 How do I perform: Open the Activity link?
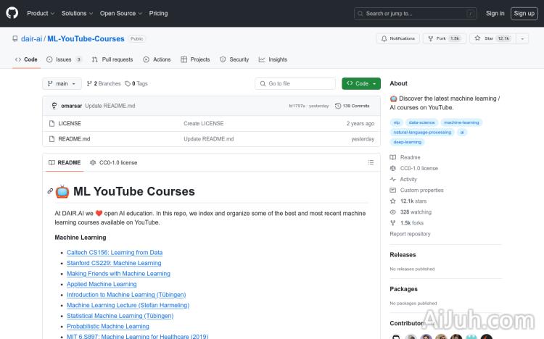point(403,179)
